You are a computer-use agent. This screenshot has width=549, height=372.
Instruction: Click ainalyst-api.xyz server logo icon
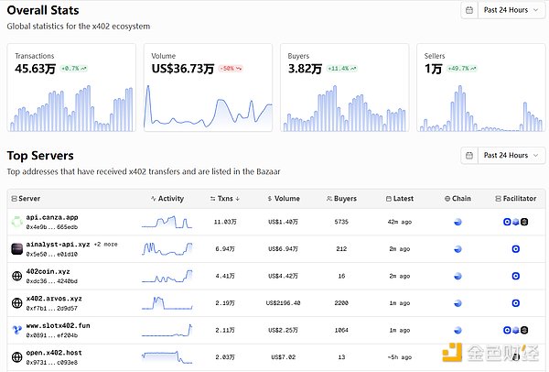point(16,248)
